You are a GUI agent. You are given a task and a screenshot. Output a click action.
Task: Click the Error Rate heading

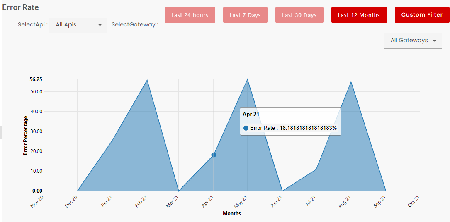click(x=20, y=7)
